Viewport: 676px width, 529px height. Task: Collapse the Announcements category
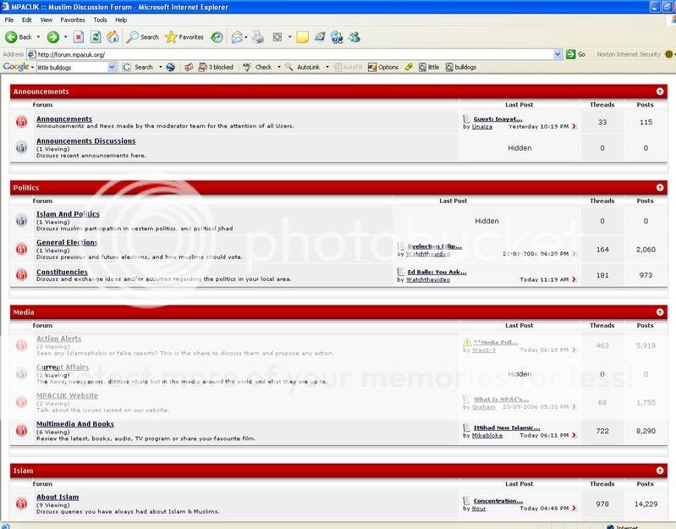(x=660, y=91)
